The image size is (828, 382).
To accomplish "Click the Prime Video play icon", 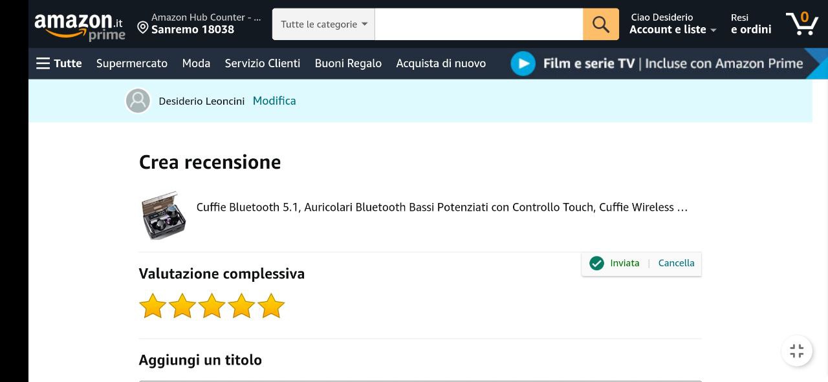I will [523, 63].
